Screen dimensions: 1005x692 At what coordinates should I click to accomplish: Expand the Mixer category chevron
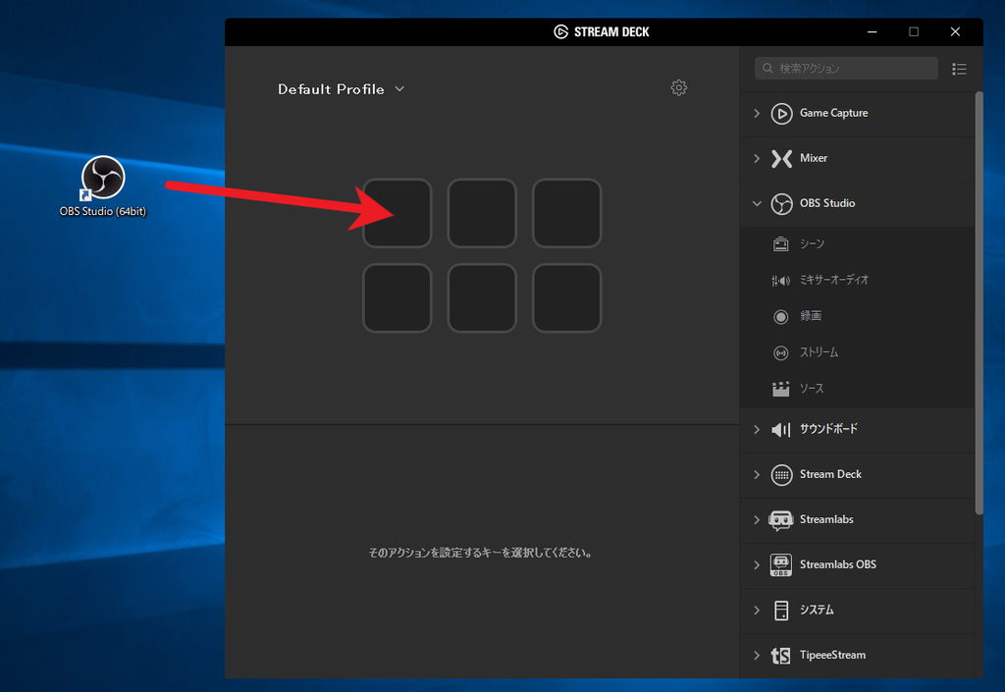coord(757,158)
